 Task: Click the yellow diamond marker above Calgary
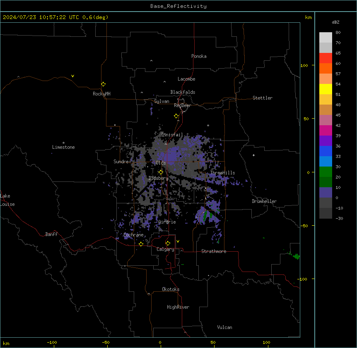pos(168,243)
